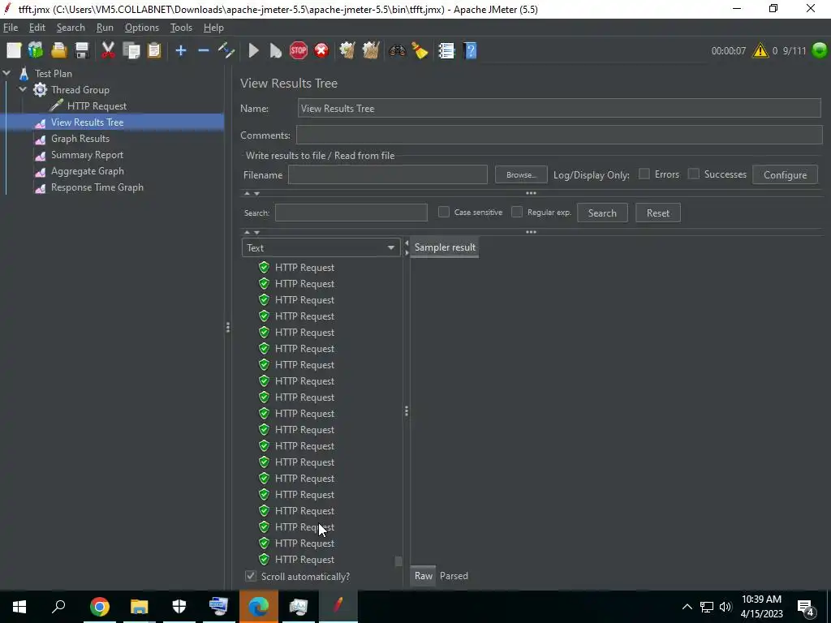This screenshot has height=623, width=831.
Task: Click the Search text field
Action: tap(351, 213)
